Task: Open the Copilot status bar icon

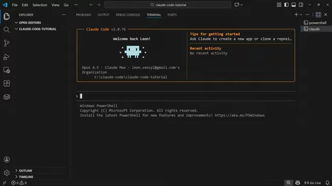Action: coord(297,183)
